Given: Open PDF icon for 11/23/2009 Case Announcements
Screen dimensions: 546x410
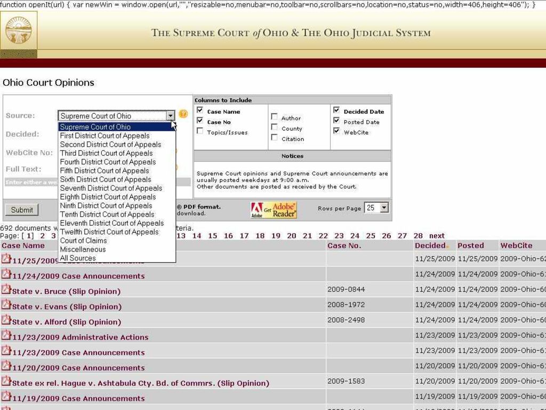Looking at the screenshot, I should [x=6, y=351].
